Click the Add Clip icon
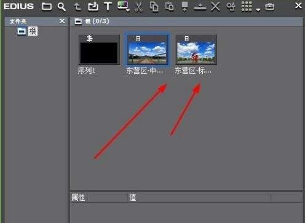The height and width of the screenshot is (223, 305). coord(93,6)
